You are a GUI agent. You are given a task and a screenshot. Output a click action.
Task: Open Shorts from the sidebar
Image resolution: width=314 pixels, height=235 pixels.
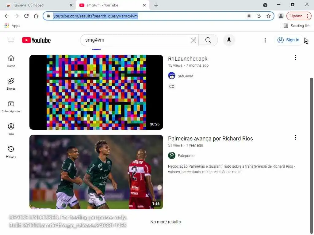coord(11,84)
